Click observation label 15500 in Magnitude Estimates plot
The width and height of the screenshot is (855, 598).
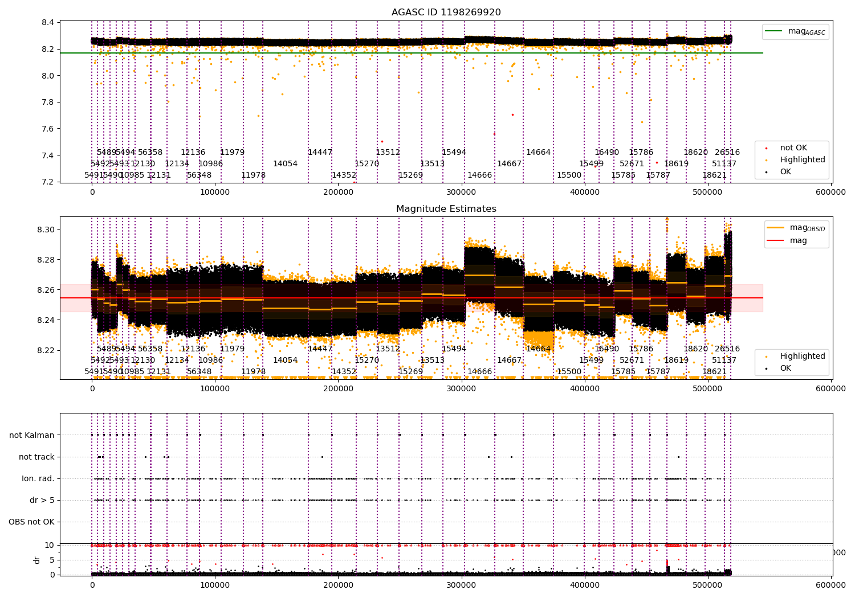click(569, 372)
